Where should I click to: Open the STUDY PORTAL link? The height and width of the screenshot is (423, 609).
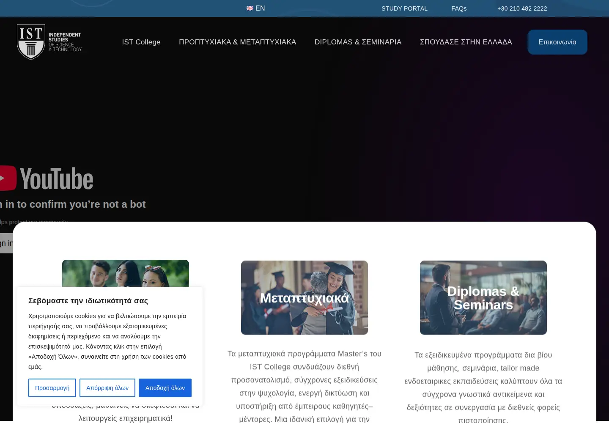[404, 8]
